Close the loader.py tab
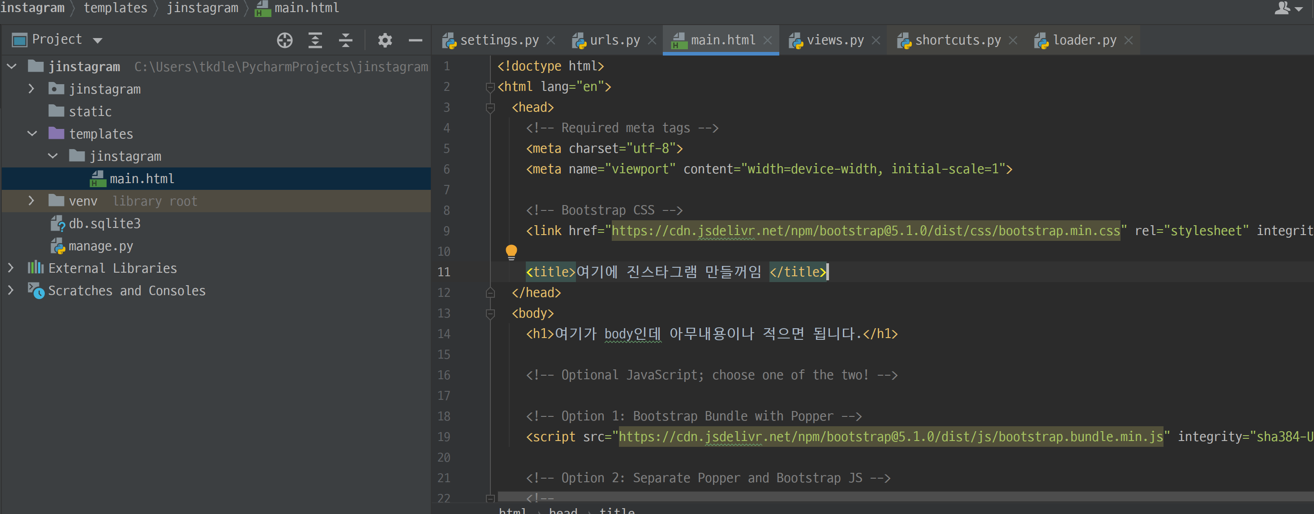 1129,40
